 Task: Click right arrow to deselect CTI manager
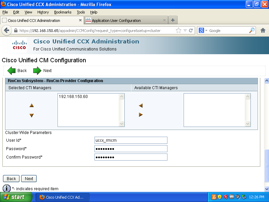(x=141, y=114)
